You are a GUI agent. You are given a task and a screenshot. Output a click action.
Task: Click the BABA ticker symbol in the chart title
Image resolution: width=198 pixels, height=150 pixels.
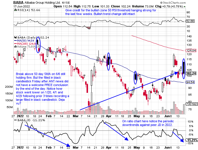coord(18,3)
